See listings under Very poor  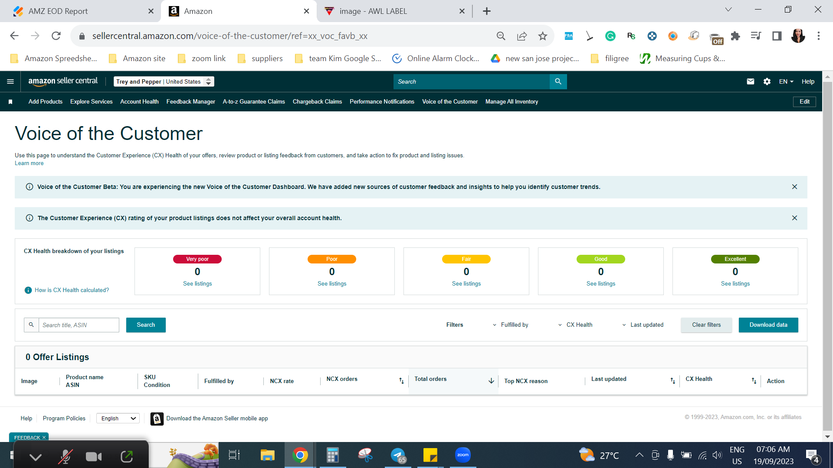point(197,284)
